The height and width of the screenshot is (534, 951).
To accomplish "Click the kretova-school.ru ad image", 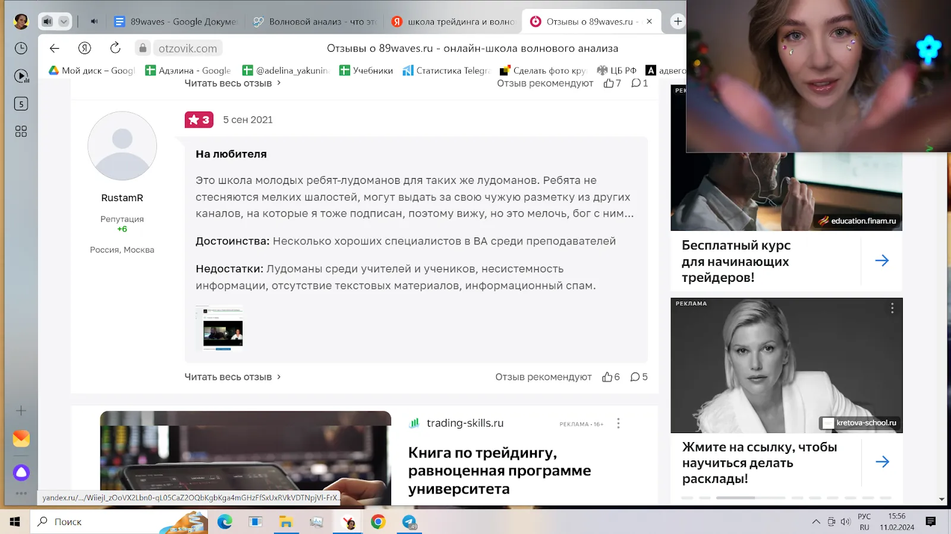I will (x=786, y=365).
